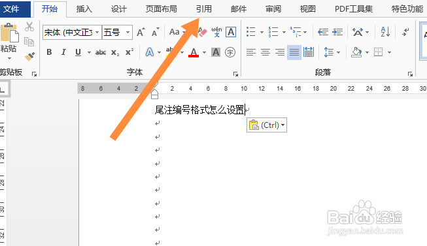The image size is (427, 246).
Task: Click the Asian layout icon
Action: tap(357, 32)
